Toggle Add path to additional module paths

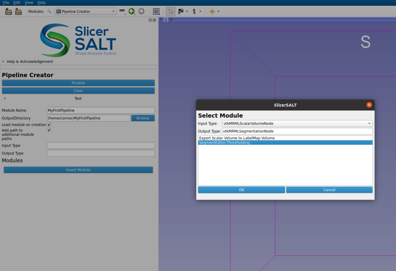tap(49, 130)
